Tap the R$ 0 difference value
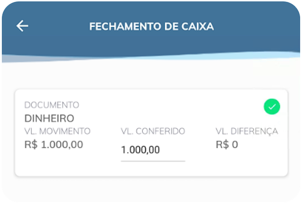 click(x=228, y=145)
